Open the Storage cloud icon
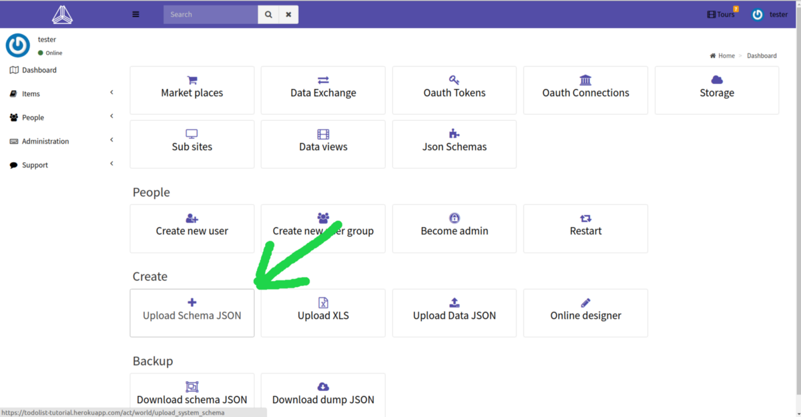 coord(717,80)
